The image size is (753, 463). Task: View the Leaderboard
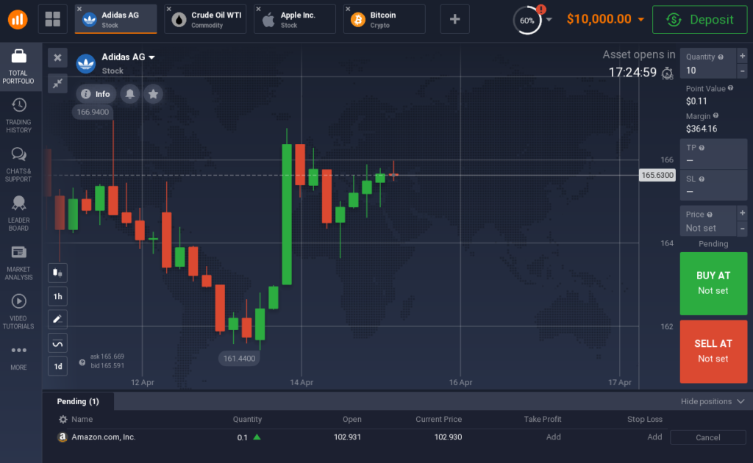tap(18, 207)
